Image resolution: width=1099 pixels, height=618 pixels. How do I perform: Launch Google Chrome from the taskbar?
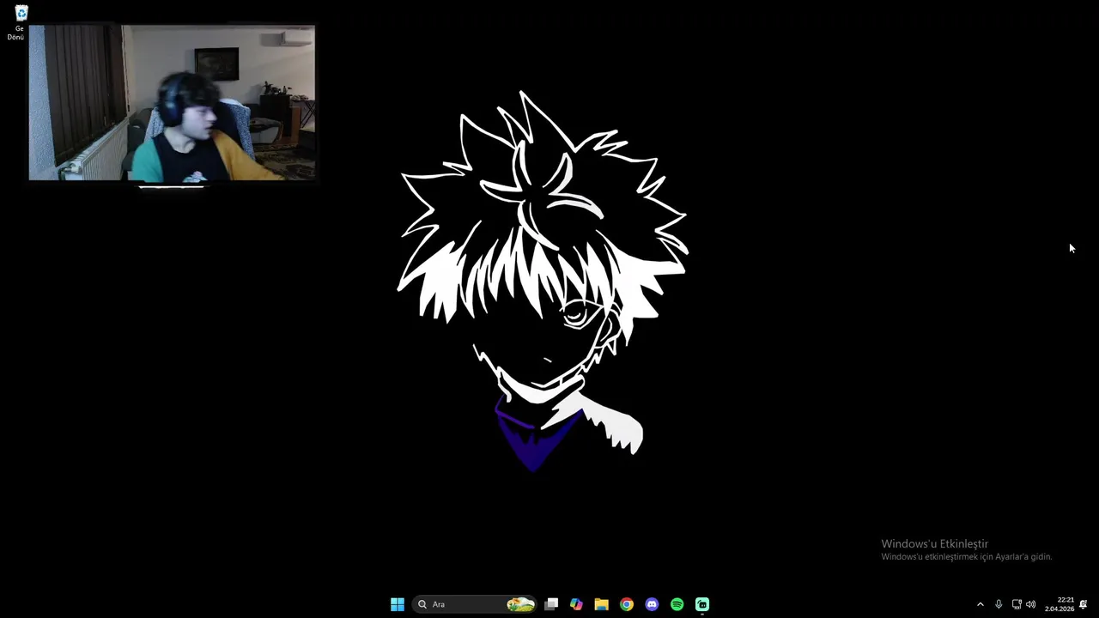(627, 604)
